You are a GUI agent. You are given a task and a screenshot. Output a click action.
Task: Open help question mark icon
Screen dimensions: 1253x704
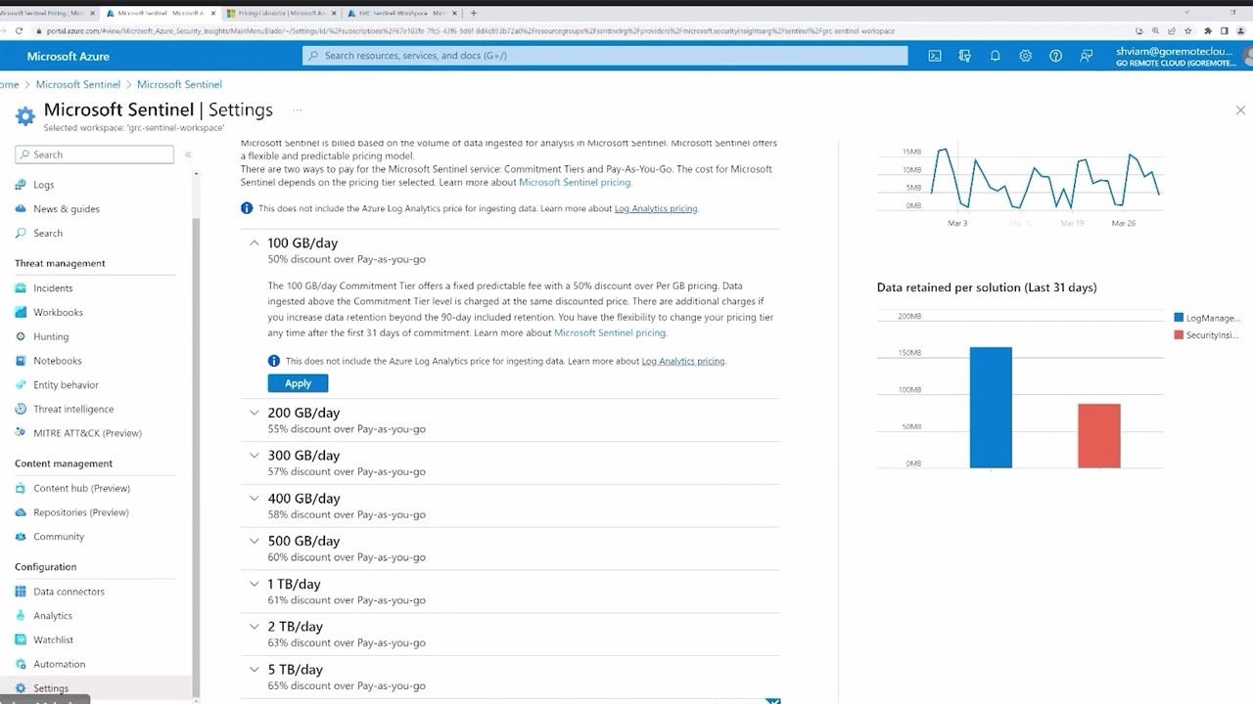pyautogui.click(x=1055, y=56)
